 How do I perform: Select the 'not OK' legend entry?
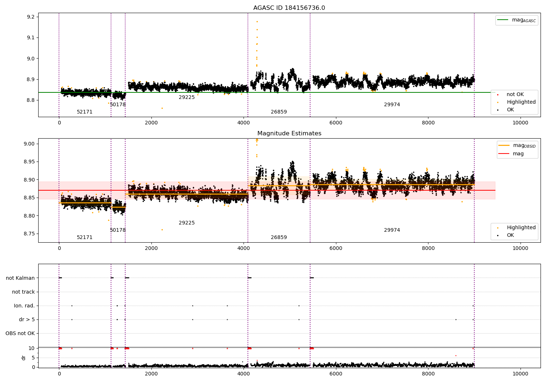(x=515, y=94)
